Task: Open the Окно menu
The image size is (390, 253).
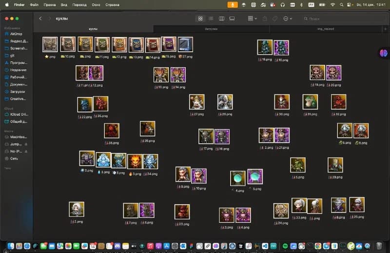Action: pyautogui.click(x=96, y=5)
